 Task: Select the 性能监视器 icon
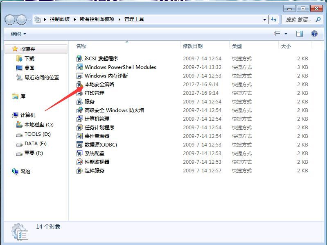[80, 162]
